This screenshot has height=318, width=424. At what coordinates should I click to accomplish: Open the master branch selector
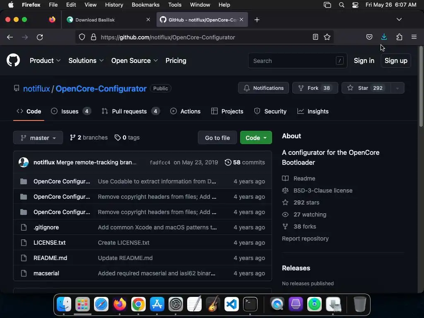click(38, 137)
